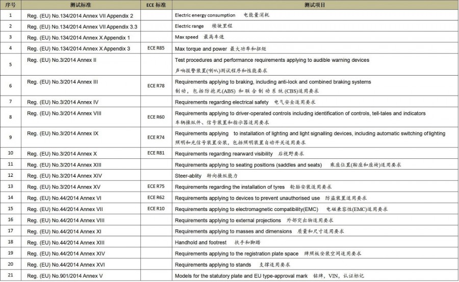
Task: Select the 'ECE R81' cell
Action: [156, 153]
